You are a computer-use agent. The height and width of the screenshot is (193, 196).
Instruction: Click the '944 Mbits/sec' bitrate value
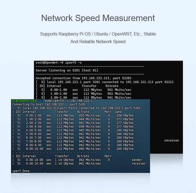pyautogui.click(x=90, y=119)
